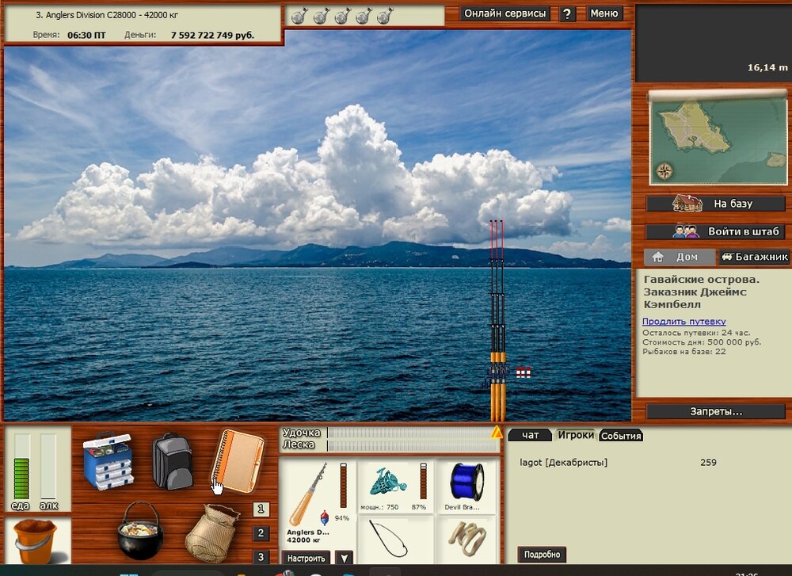The height and width of the screenshot is (576, 792).
Task: Open the Багажник tab
Action: [x=754, y=257]
